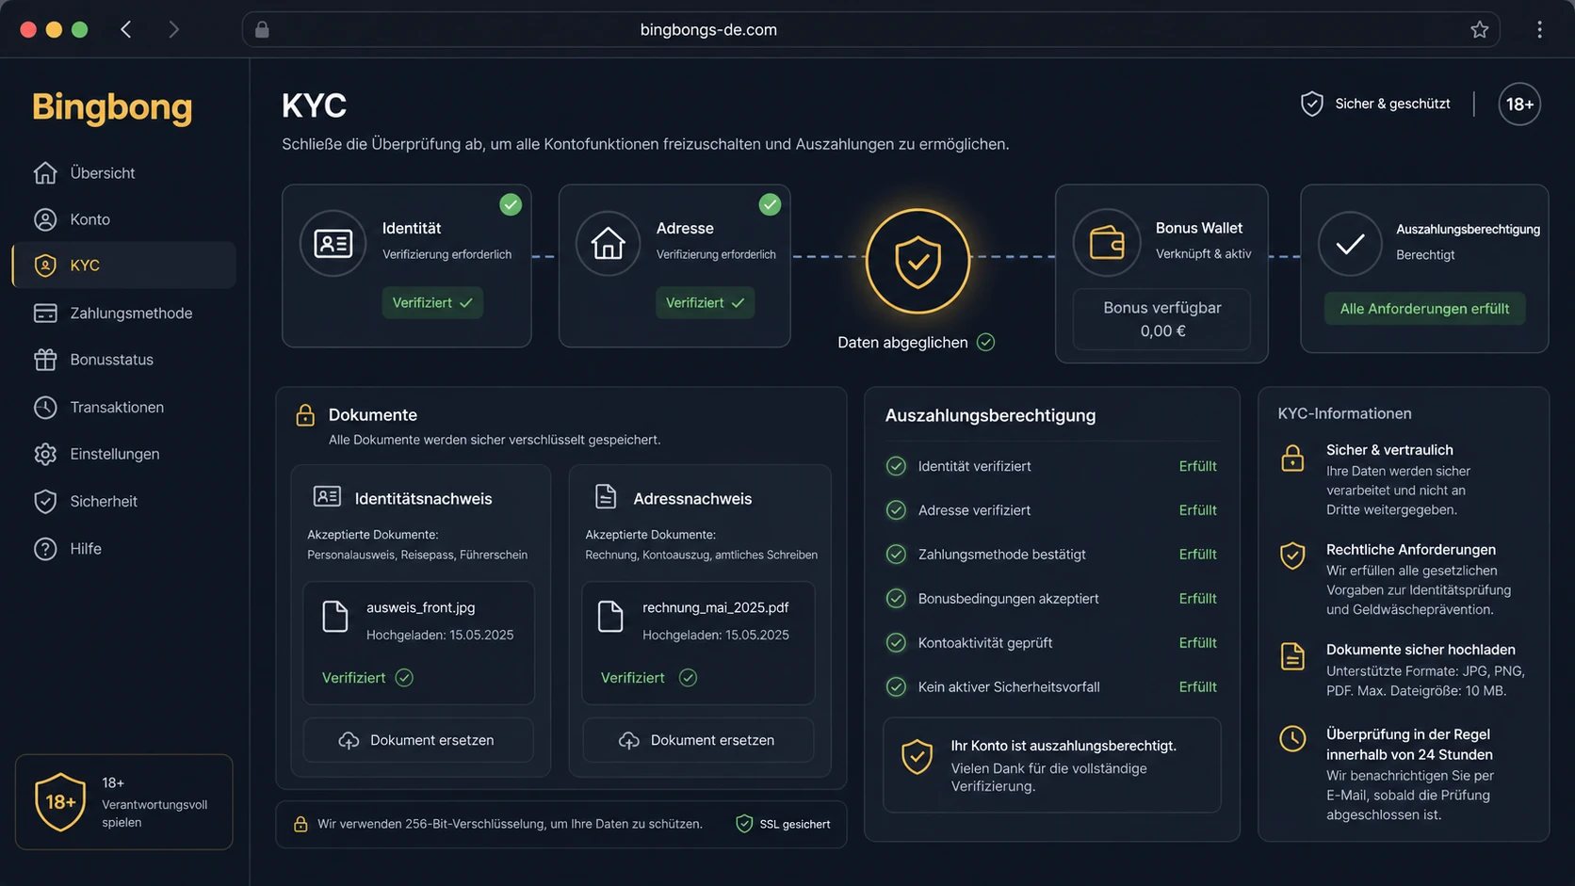1575x886 pixels.
Task: Click Erfüllt in the Zahlungsmethode bestätigt row
Action: (1197, 555)
